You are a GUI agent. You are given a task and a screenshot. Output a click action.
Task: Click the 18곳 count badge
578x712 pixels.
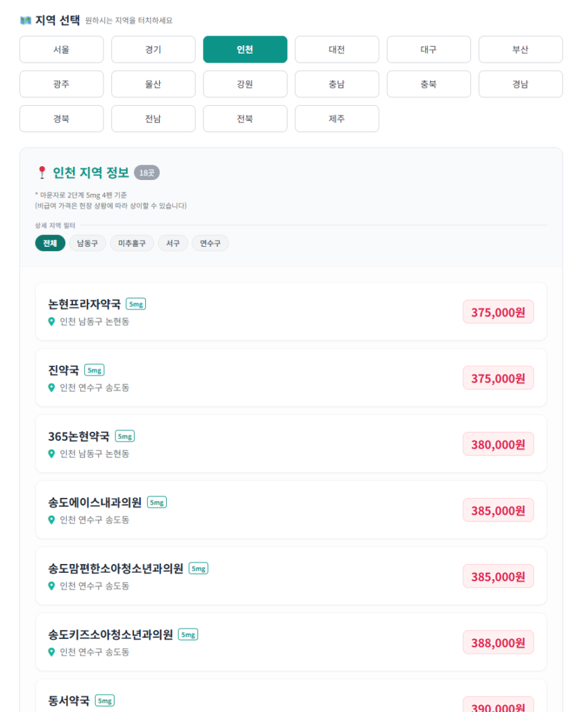tap(147, 172)
